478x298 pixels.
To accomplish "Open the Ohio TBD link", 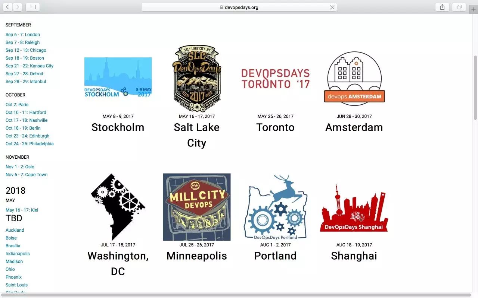I will click(10, 269).
